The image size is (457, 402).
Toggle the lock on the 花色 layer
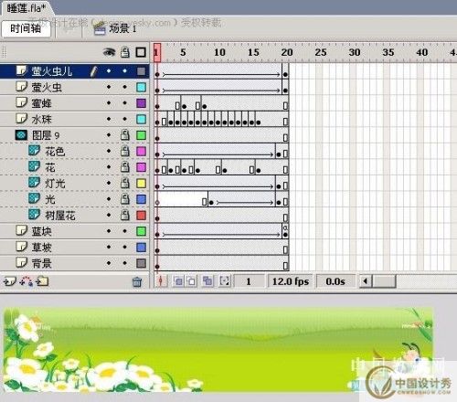tap(125, 152)
